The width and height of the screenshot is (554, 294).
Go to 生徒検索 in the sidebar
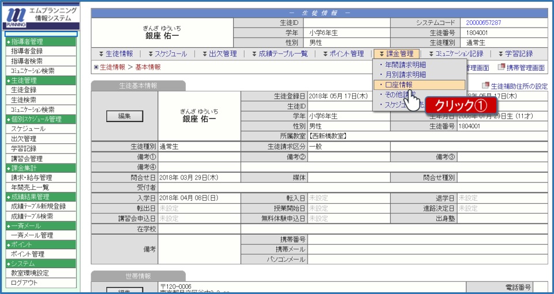point(24,100)
